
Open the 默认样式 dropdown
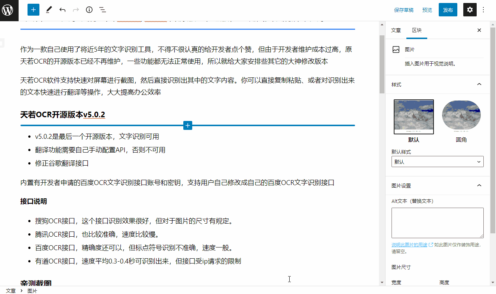437,162
